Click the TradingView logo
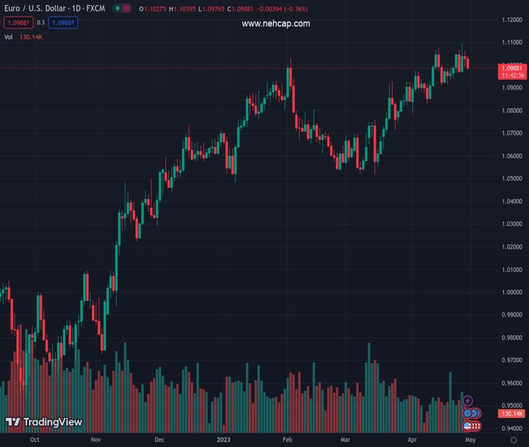The width and height of the screenshot is (529, 447). pyautogui.click(x=43, y=422)
